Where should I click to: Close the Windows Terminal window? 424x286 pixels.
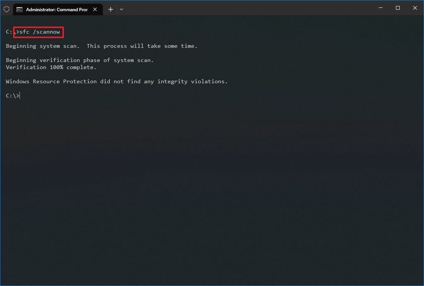pos(414,8)
